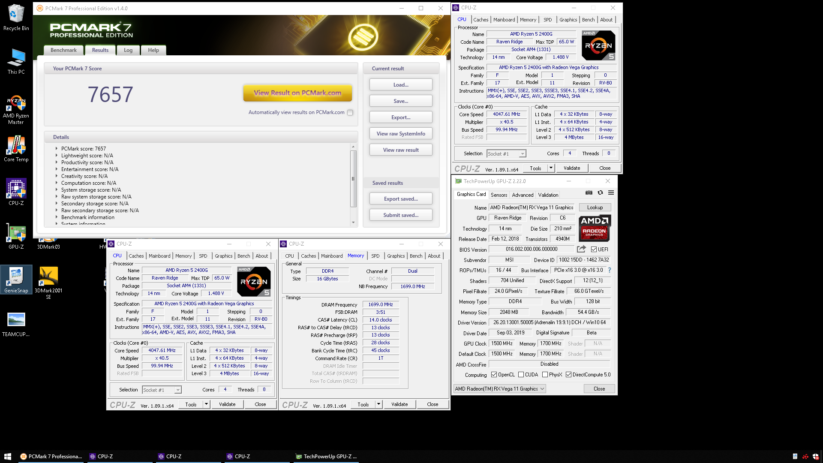Launch AMD Ryzen Master from desktop

[x=16, y=110]
